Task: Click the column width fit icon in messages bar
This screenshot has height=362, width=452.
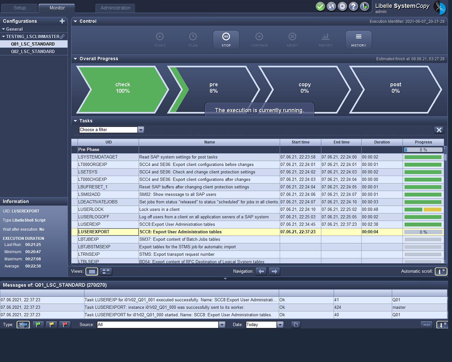Action: pos(427,325)
